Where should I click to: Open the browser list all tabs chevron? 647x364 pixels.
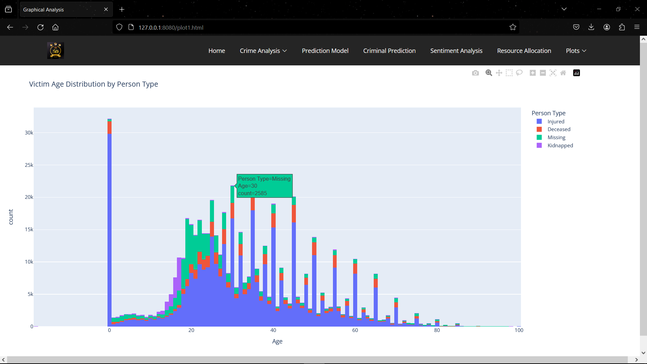(564, 9)
